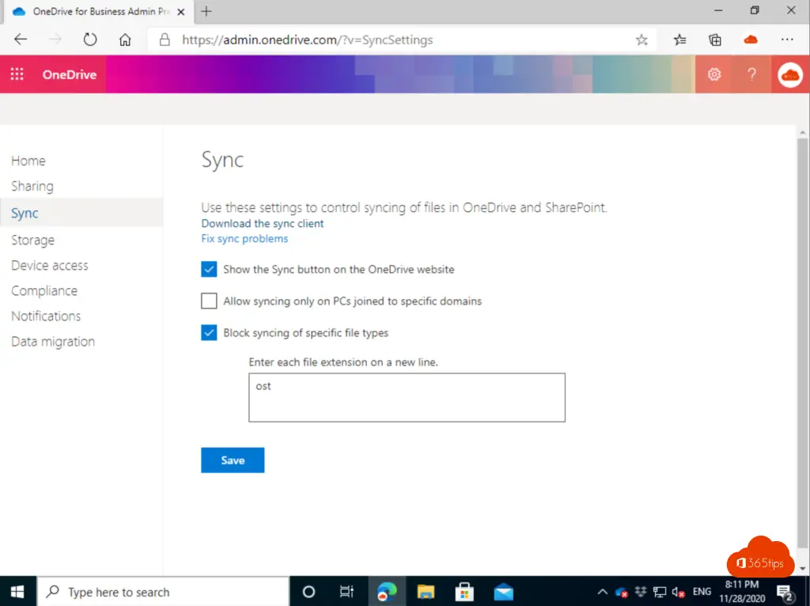810x606 pixels.
Task: Click the muted volume tray icon
Action: [x=678, y=592]
